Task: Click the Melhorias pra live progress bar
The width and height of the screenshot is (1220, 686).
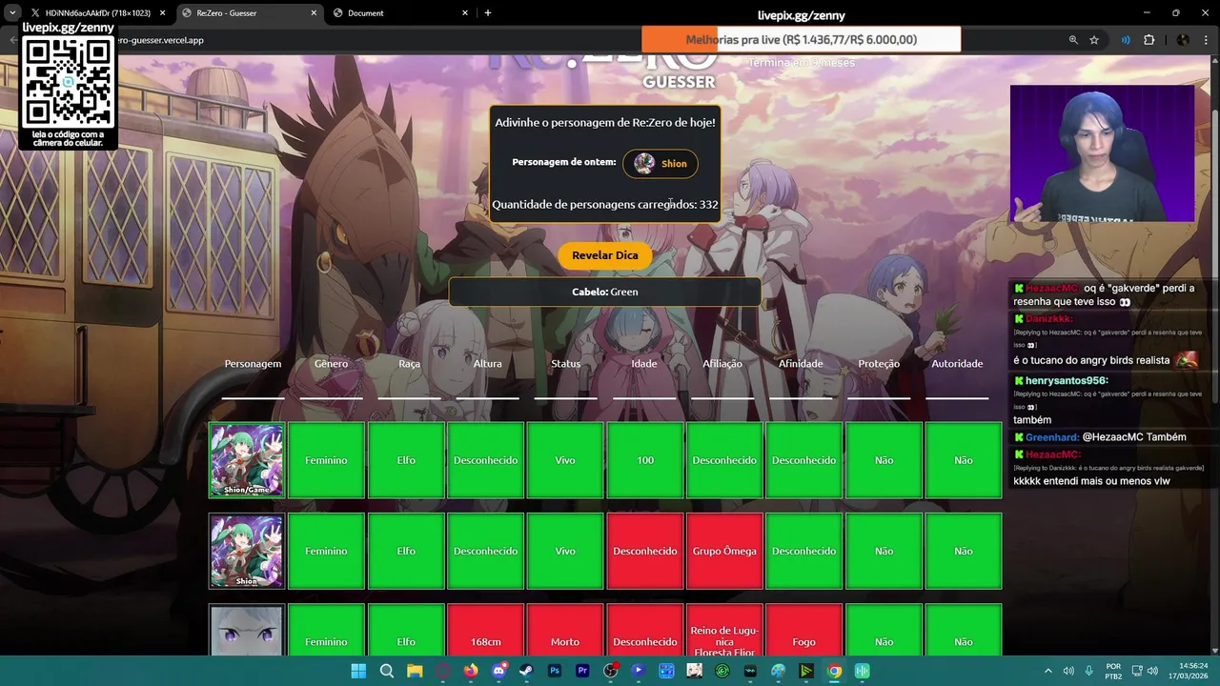Action: pos(801,39)
